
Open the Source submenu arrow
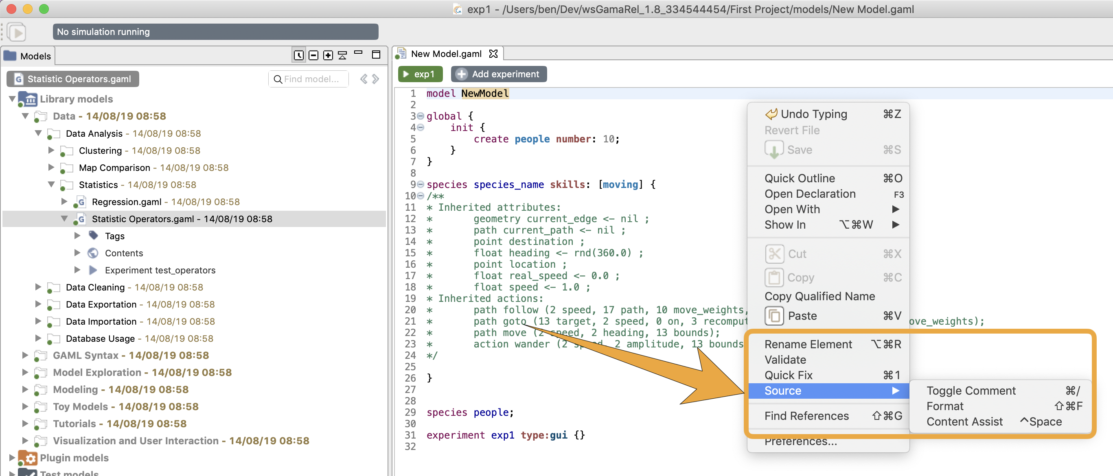896,391
